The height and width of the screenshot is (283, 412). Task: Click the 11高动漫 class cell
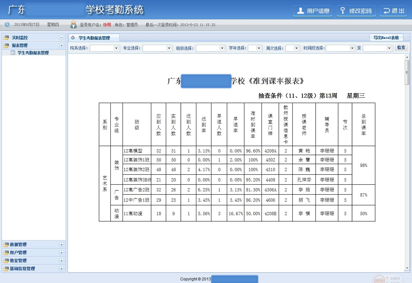click(x=137, y=214)
